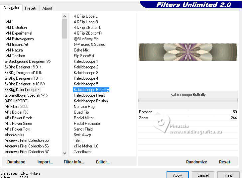242x178 pixels.
Task: Select &<Background Designers IV> category
Action: click(28, 61)
